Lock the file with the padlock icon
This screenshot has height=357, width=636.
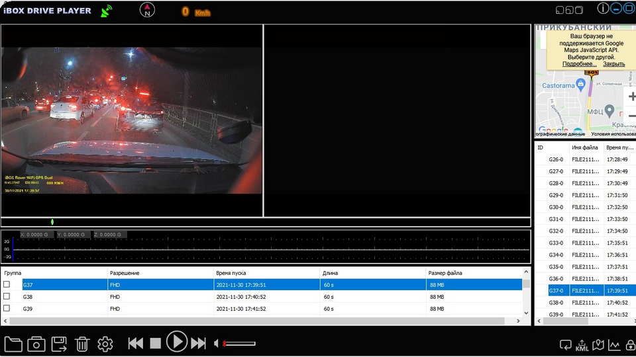point(630,345)
